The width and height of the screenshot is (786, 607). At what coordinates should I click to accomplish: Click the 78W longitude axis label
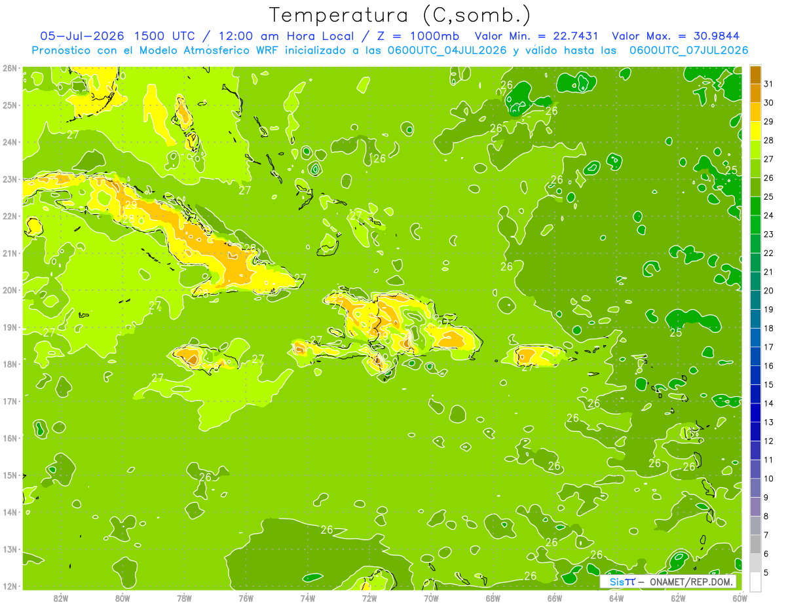click(x=184, y=598)
